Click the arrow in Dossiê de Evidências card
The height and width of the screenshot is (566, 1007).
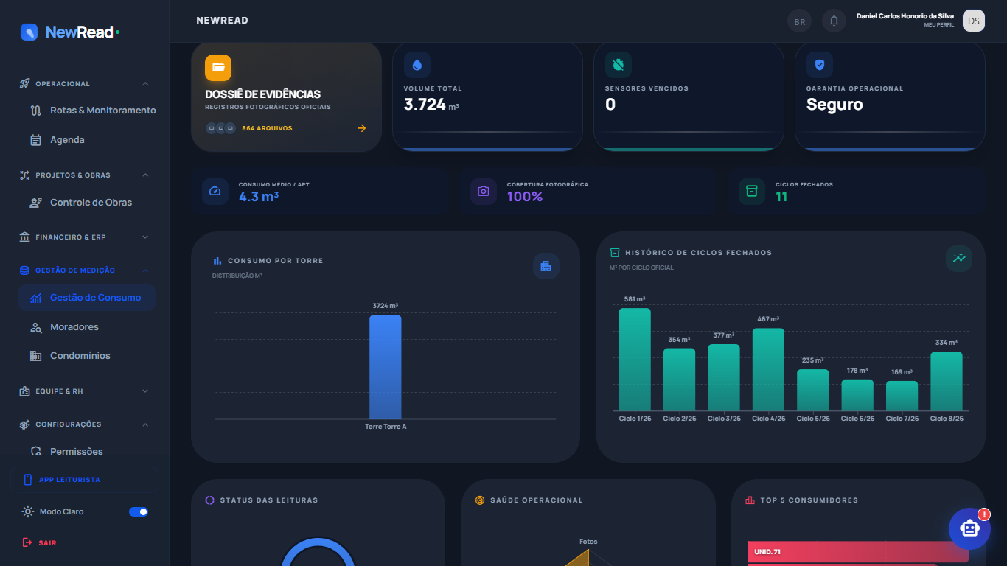362,128
